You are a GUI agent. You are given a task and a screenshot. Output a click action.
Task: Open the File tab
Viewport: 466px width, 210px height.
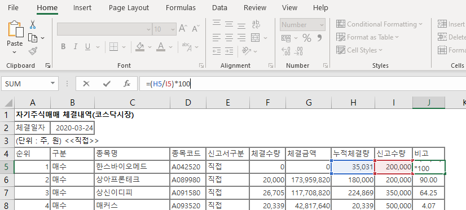click(x=13, y=8)
